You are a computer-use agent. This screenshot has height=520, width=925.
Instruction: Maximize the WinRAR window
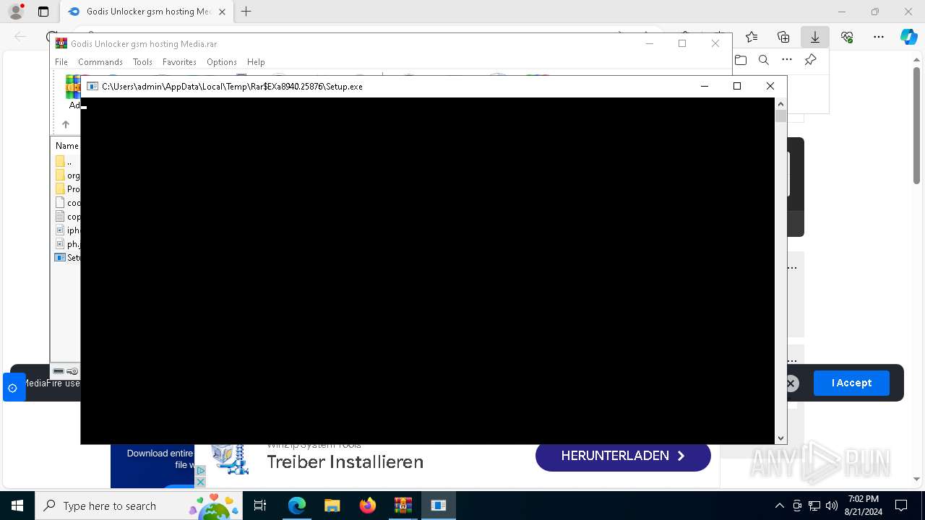pyautogui.click(x=681, y=43)
